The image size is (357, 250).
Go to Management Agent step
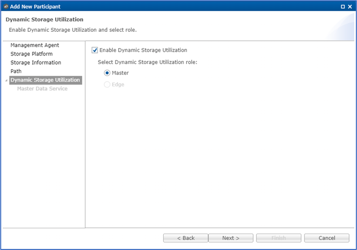tap(35, 46)
